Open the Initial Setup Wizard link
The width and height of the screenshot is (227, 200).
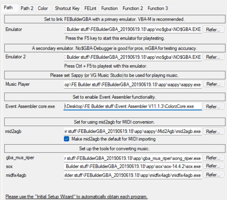pyautogui.click(x=76, y=197)
